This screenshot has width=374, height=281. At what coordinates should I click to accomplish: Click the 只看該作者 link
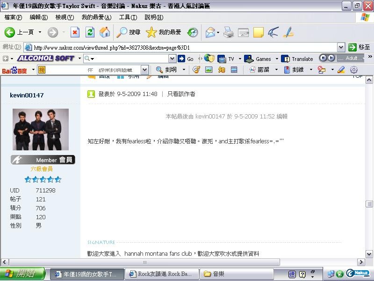pyautogui.click(x=181, y=94)
